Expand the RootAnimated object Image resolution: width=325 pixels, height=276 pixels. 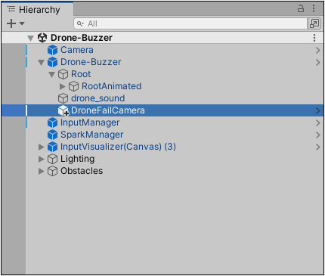(63, 86)
